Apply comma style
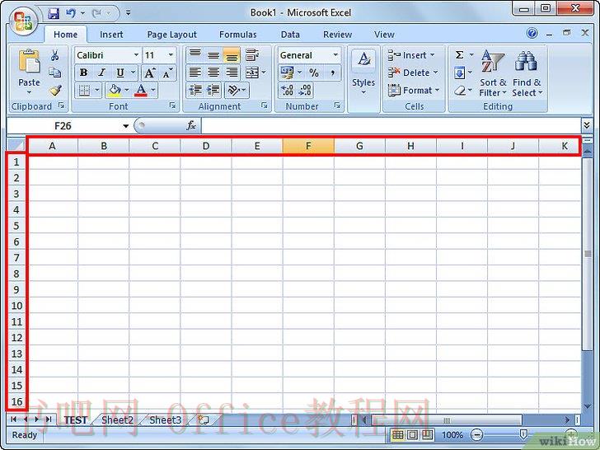Image resolution: width=600 pixels, height=450 pixels. pos(332,73)
